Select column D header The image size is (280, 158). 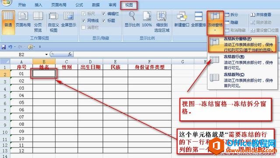91,62
